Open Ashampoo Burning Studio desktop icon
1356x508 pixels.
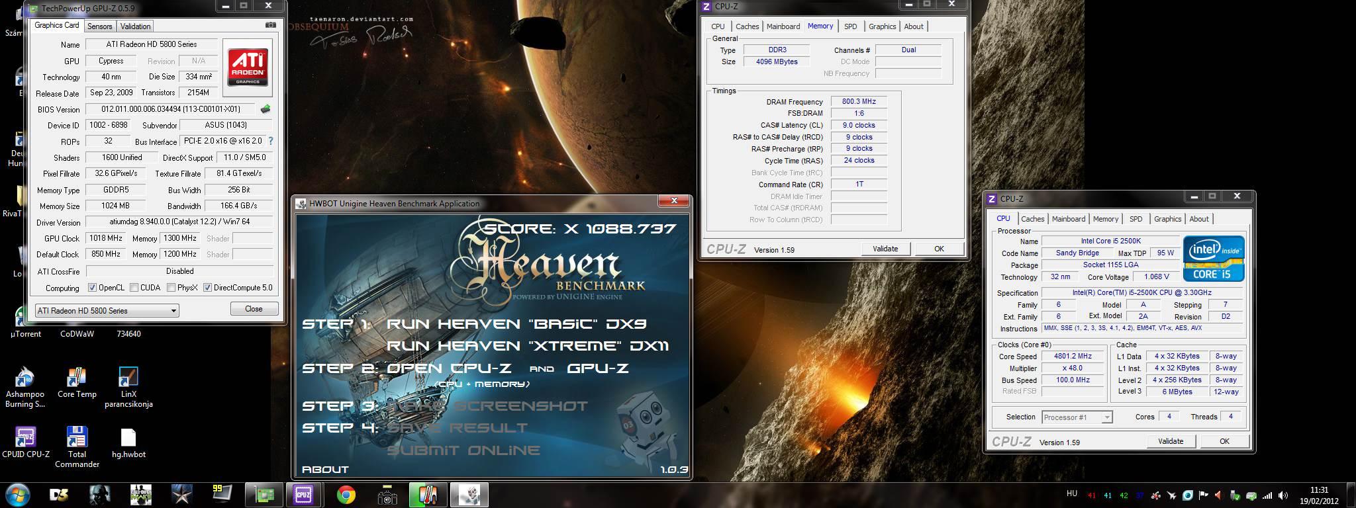pyautogui.click(x=25, y=387)
